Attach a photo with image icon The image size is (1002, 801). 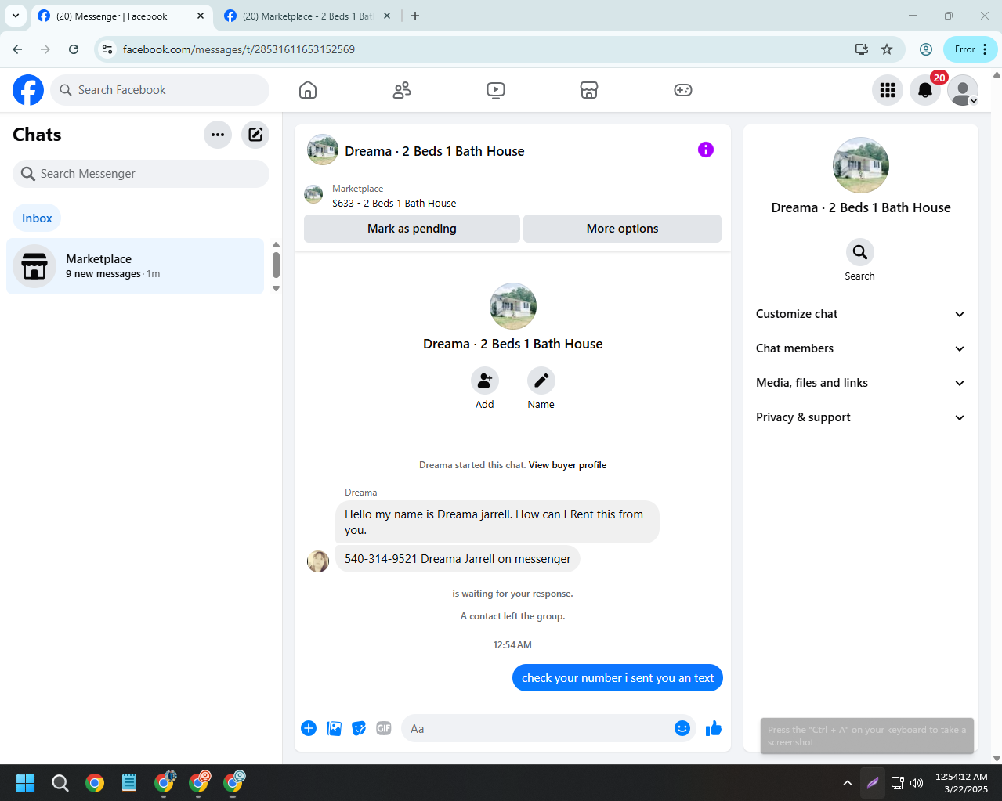point(334,728)
